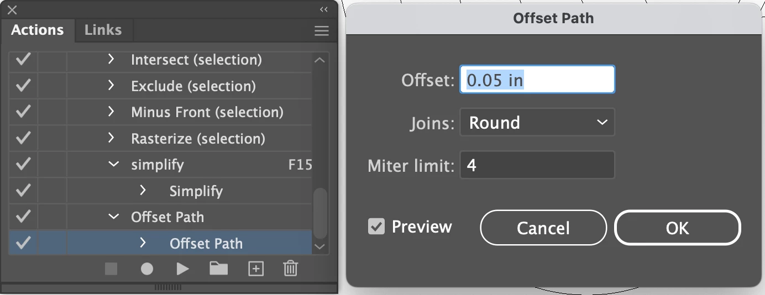Collapse the Offset Path action set

pyautogui.click(x=113, y=217)
